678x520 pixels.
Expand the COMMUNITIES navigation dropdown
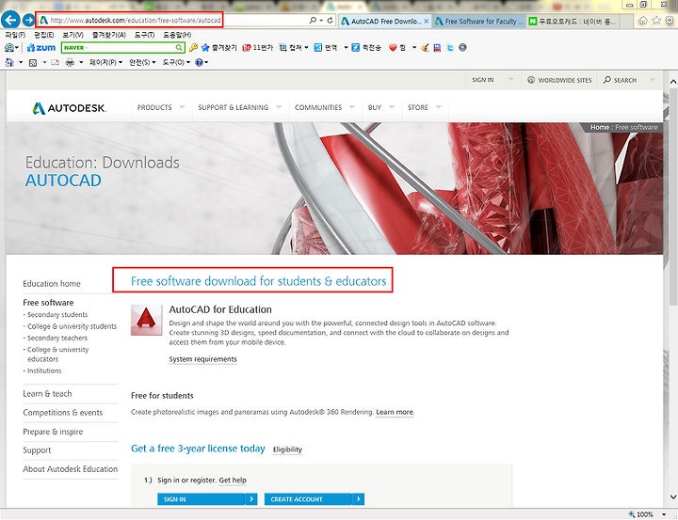352,107
